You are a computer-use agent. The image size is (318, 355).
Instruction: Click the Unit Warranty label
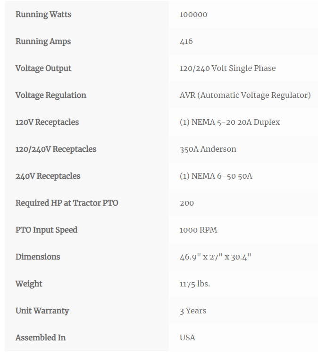42,311
